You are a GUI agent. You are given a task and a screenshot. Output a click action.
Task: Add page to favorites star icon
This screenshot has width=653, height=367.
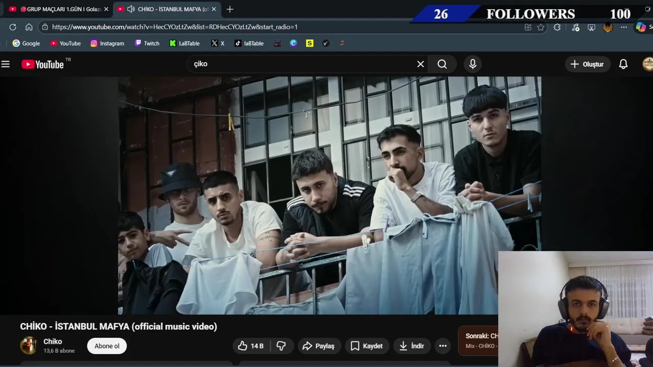pyautogui.click(x=541, y=28)
